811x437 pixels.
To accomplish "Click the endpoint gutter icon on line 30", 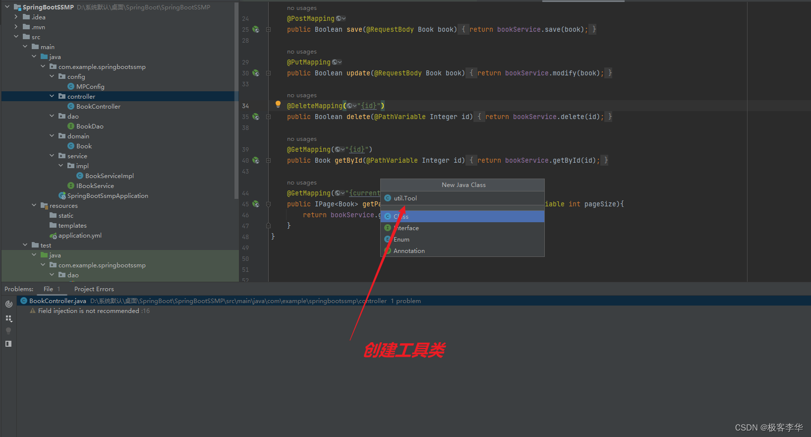I will click(x=256, y=73).
